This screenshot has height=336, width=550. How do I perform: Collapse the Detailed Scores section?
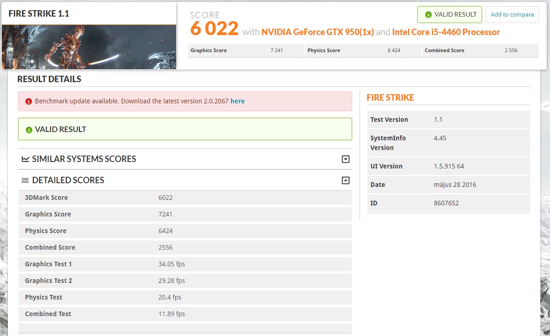[x=346, y=180]
